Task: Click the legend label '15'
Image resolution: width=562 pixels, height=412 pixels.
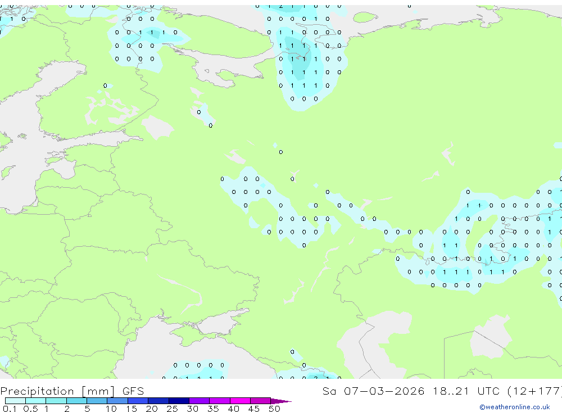Action: 132,409
